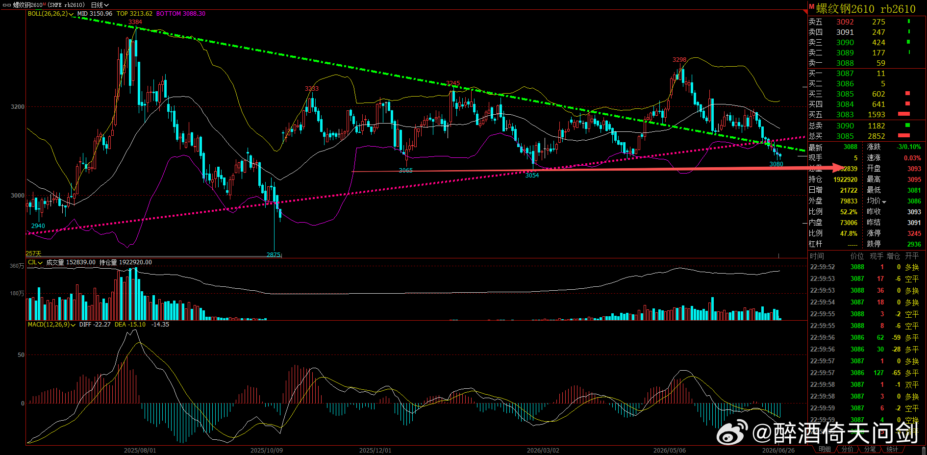Viewport: 927px width, 455px height.
Task: Click the 内盘 value 73006
Action: pyautogui.click(x=849, y=223)
